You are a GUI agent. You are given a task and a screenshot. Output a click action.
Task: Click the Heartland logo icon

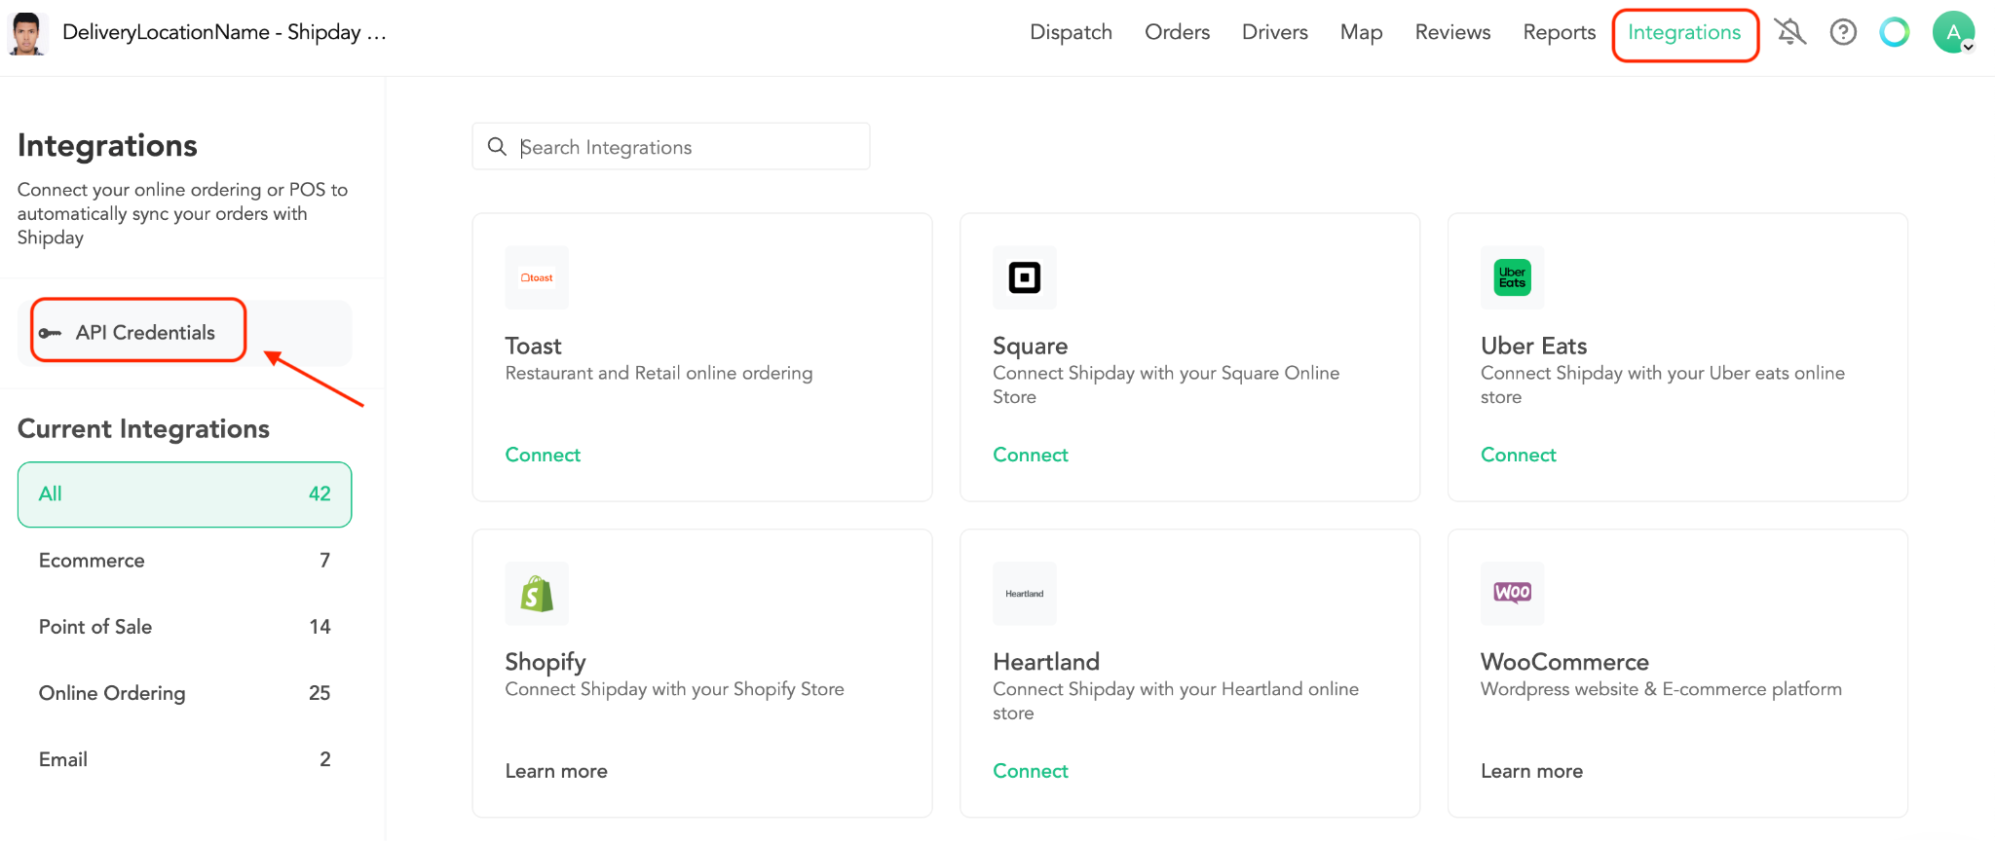[x=1025, y=594]
